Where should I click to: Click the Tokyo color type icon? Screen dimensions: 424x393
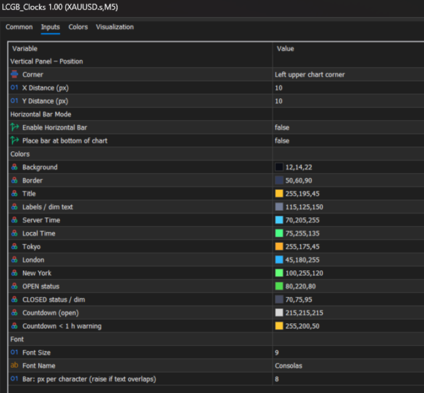pyautogui.click(x=14, y=246)
